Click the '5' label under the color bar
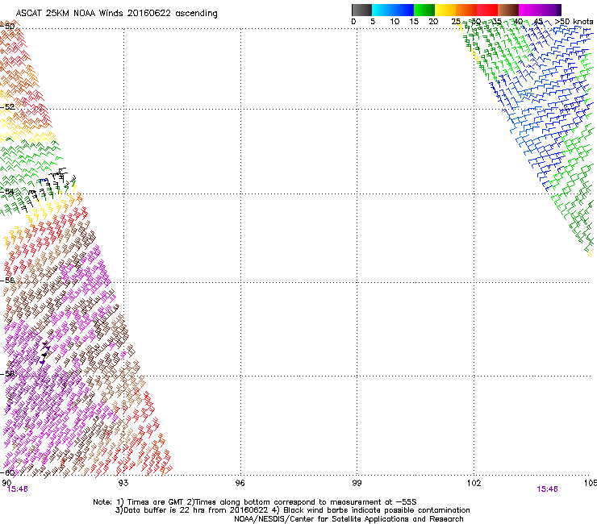The image size is (597, 524). 373,22
